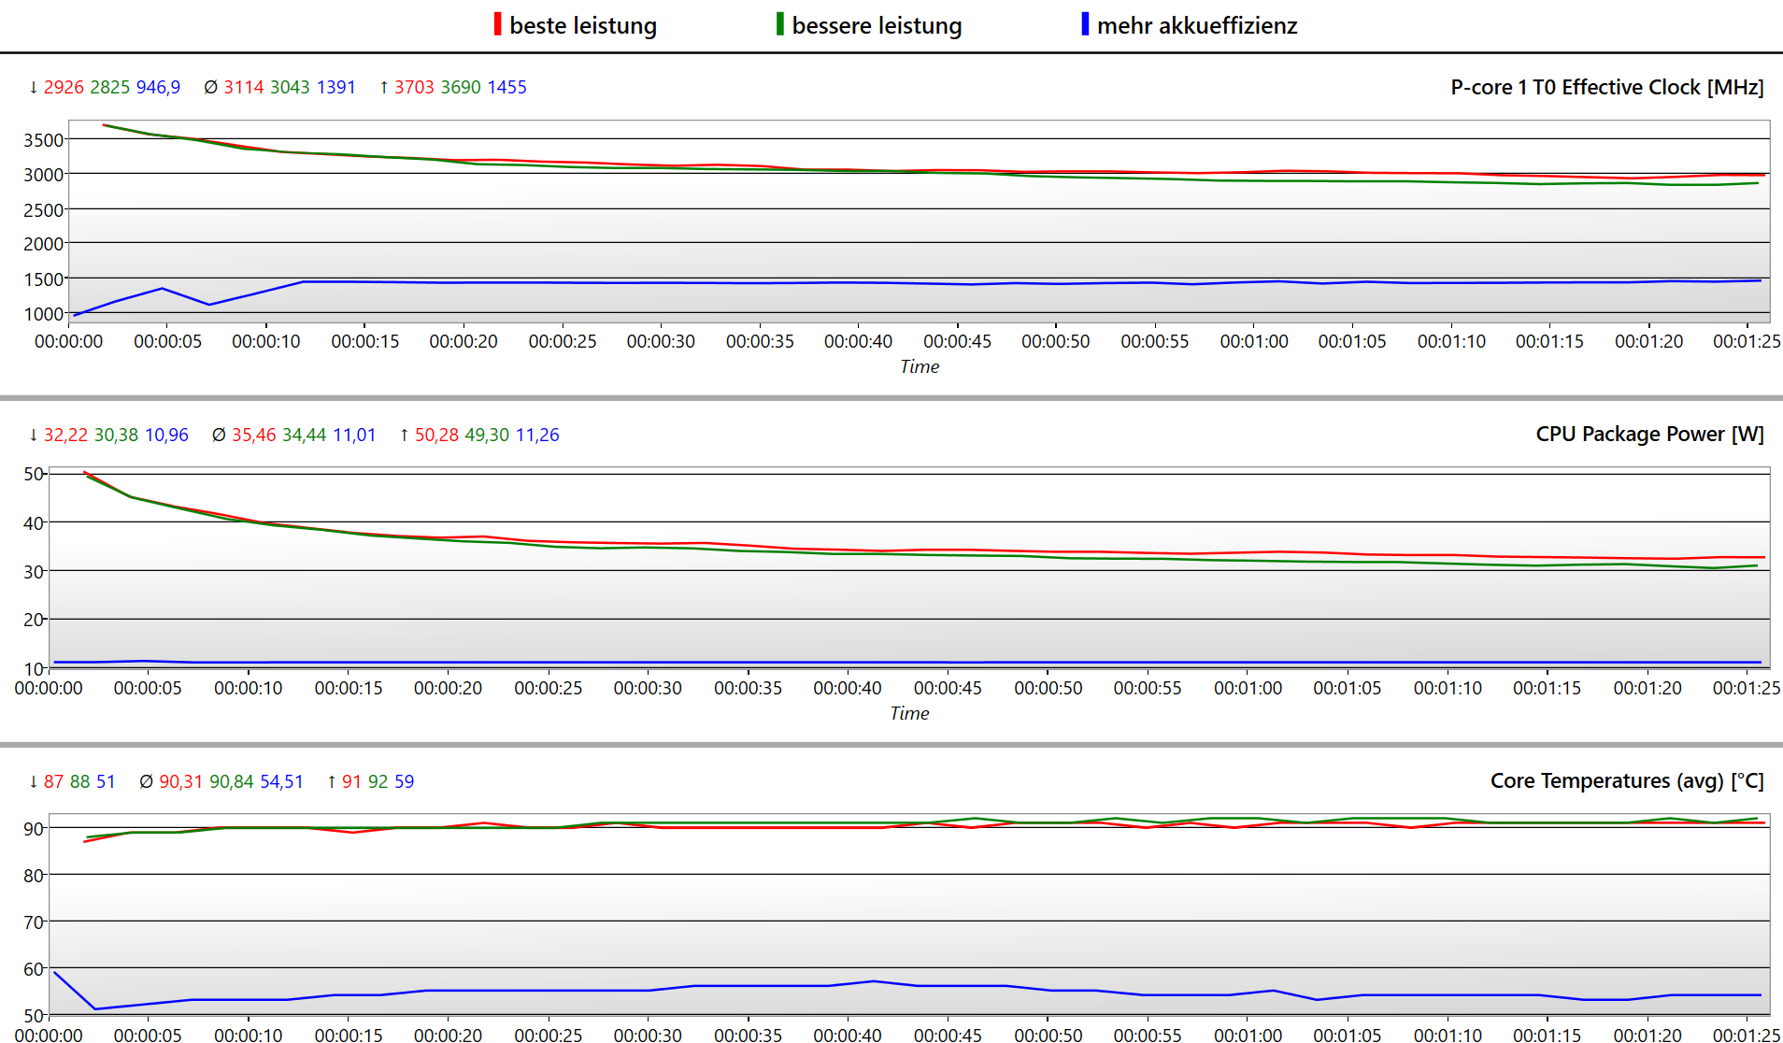The height and width of the screenshot is (1043, 1783).
Task: Click the maximum clock value 3690
Action: point(461,87)
